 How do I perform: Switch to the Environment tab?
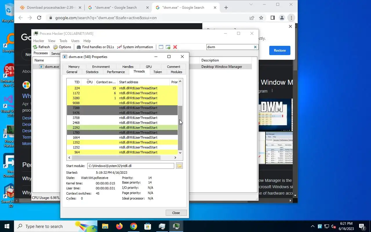[x=101, y=67]
